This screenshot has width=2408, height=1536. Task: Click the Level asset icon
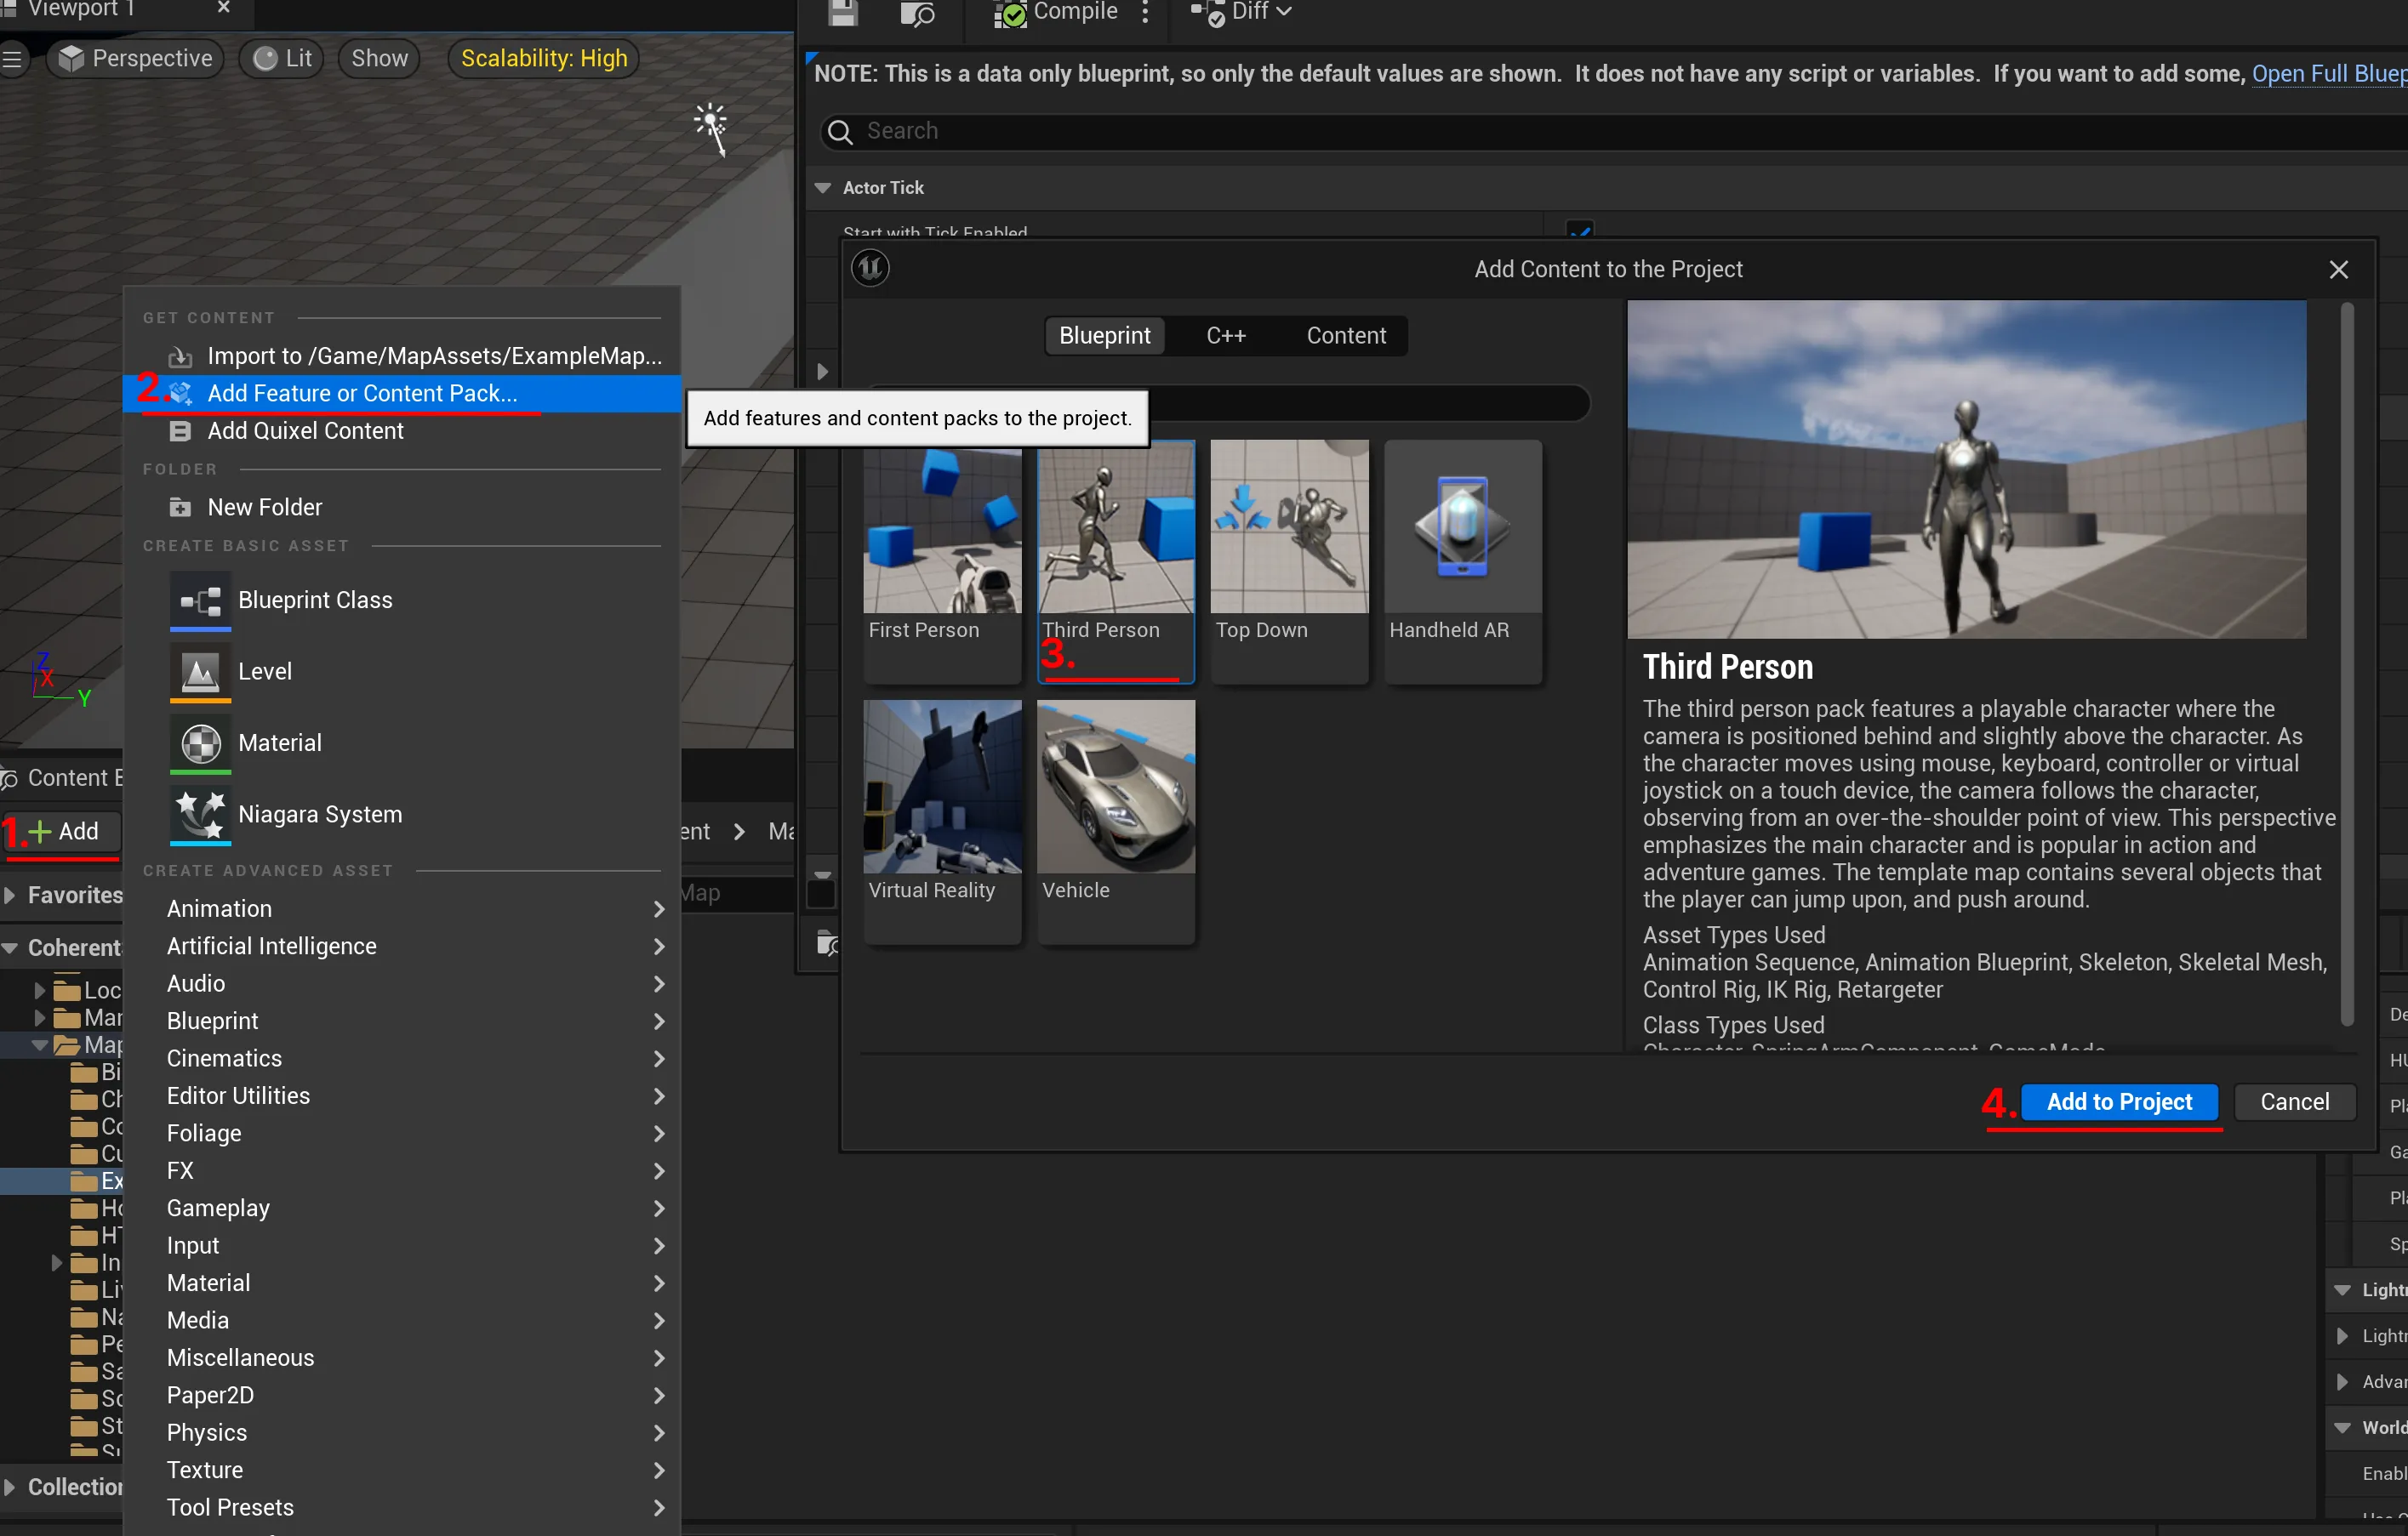coord(200,672)
